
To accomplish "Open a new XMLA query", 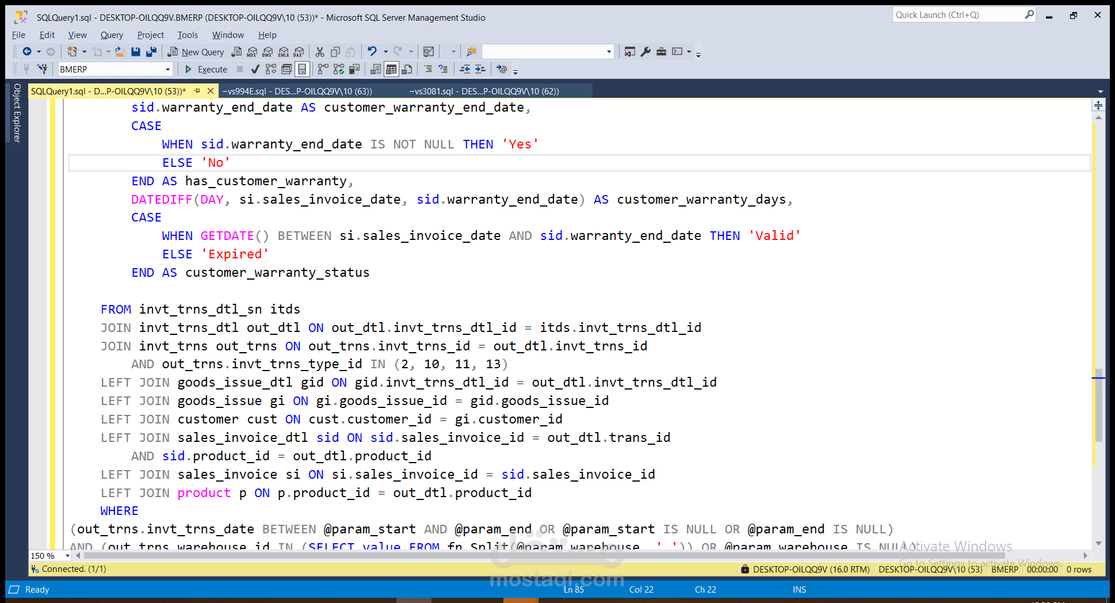I will tap(284, 52).
